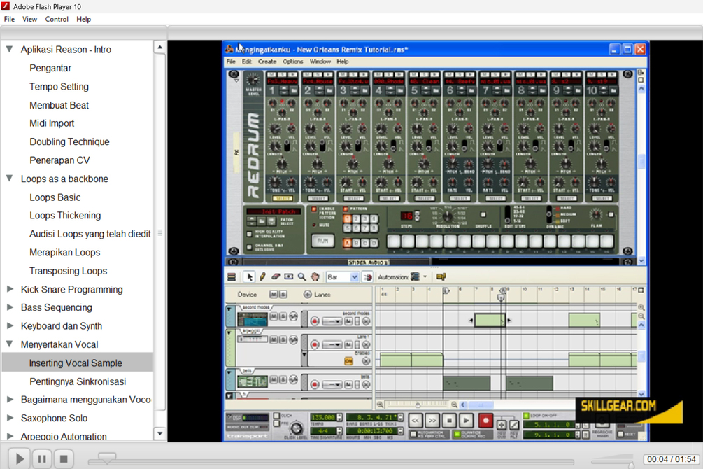
Task: Expand the Bass Sequencing section
Action: (x=10, y=307)
